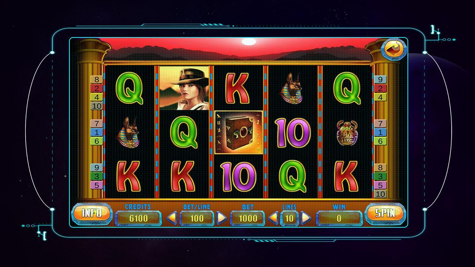Click the purple 10 symbol on reel four

293,132
